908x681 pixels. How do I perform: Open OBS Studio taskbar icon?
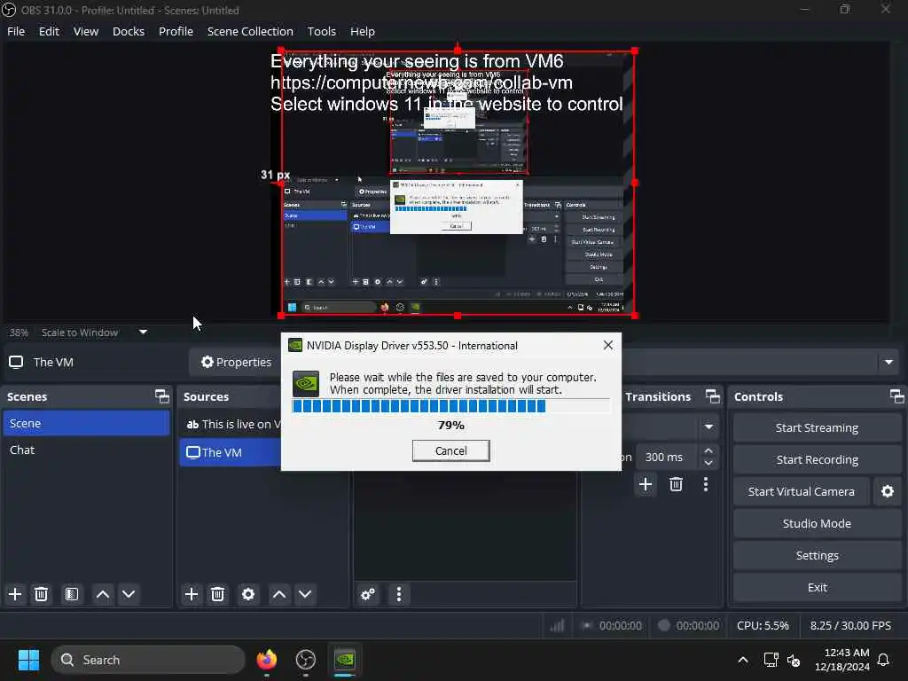(x=306, y=660)
